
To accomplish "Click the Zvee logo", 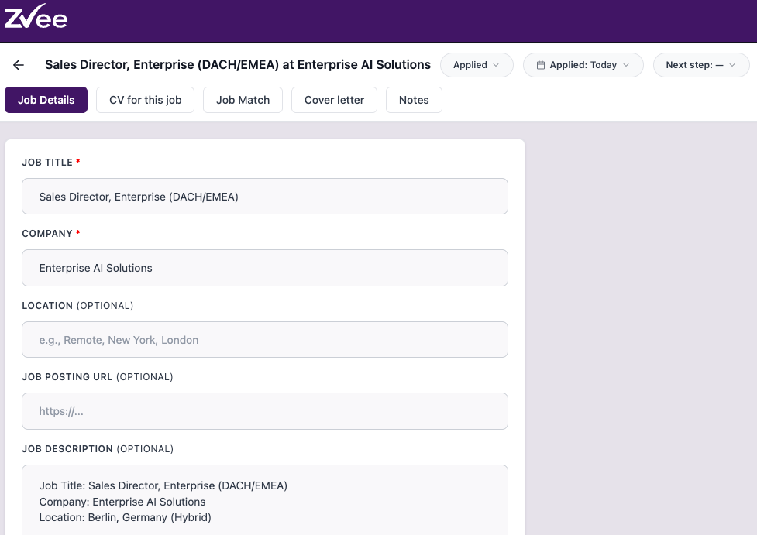I will pos(36,17).
